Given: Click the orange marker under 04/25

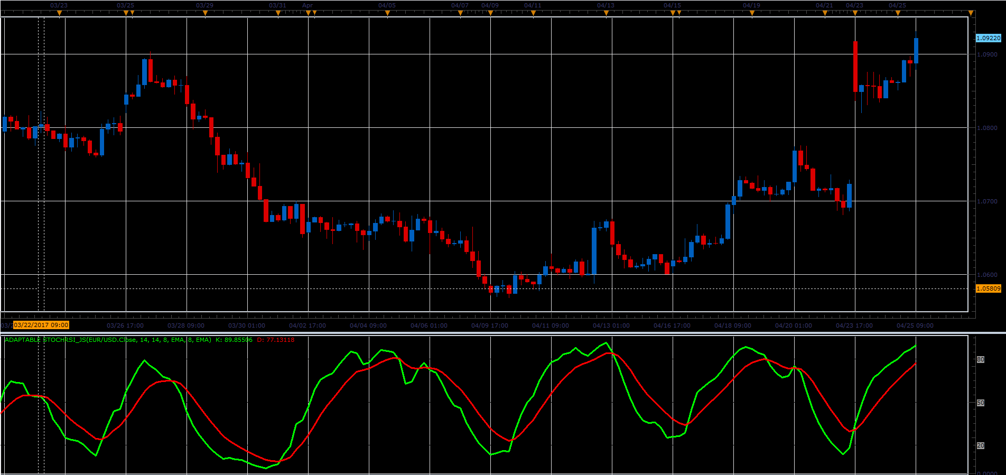Looking at the screenshot, I should [898, 13].
